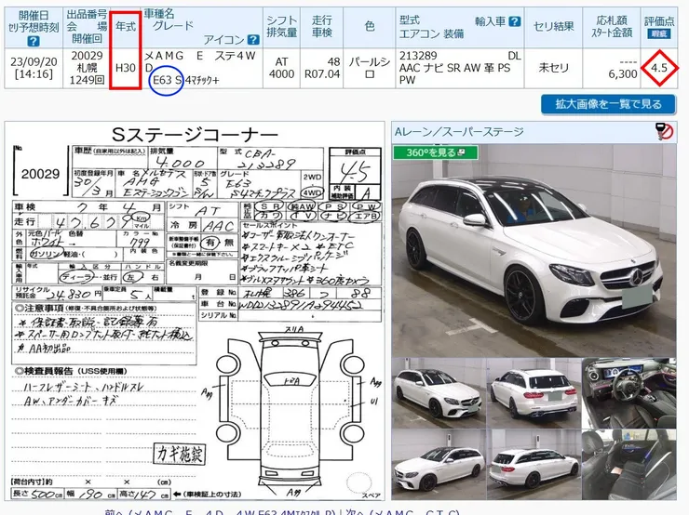Click the 暫定 badge under 評価点
The height and width of the screenshot is (515, 689).
tap(658, 33)
